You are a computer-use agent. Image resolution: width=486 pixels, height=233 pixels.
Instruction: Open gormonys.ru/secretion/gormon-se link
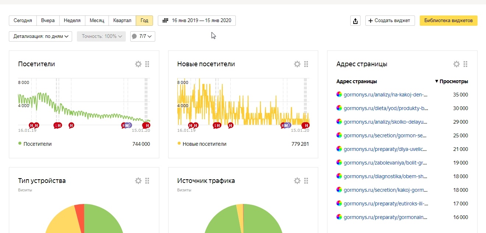[x=385, y=135]
